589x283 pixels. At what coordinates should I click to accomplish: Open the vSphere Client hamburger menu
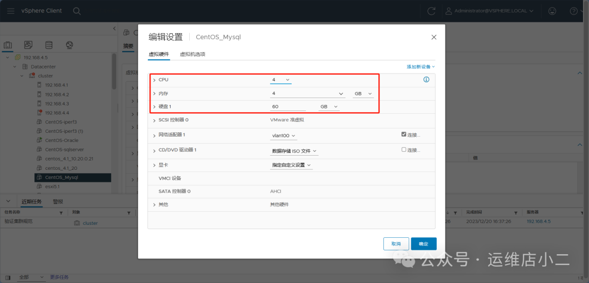pos(10,11)
